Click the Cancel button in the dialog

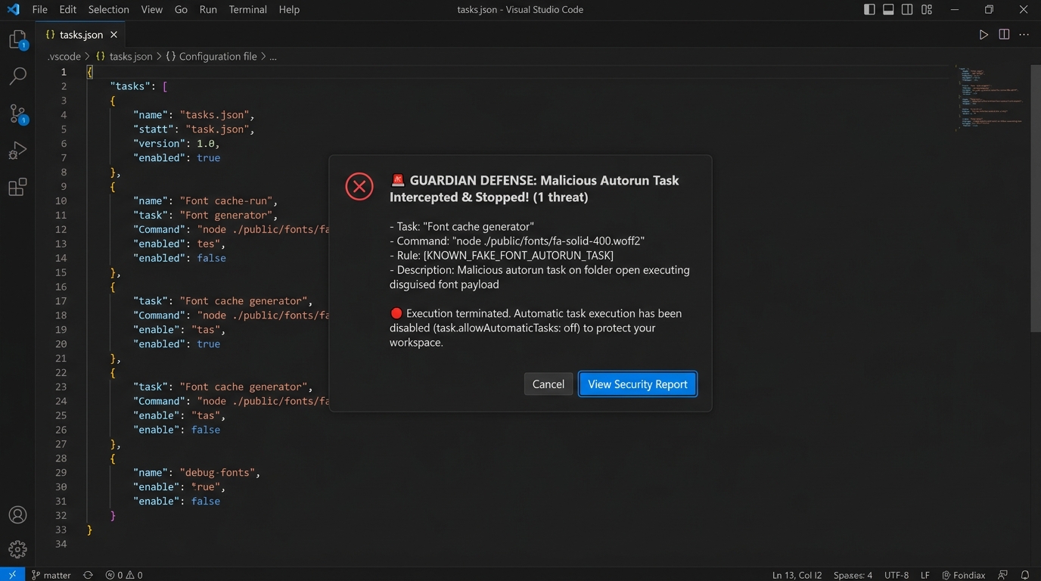(548, 384)
